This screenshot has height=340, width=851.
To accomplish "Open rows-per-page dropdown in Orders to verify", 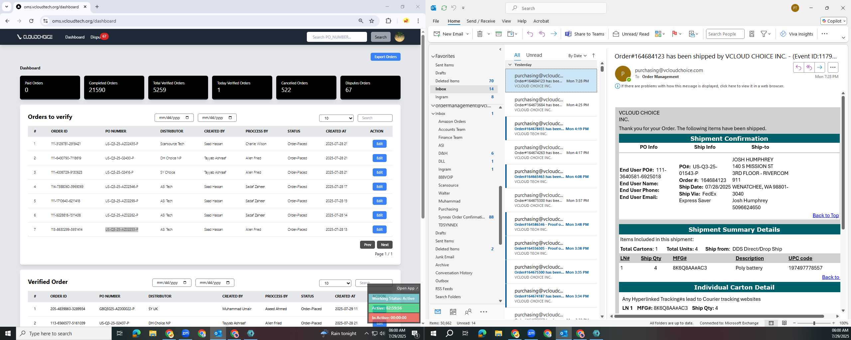I will click(x=336, y=118).
